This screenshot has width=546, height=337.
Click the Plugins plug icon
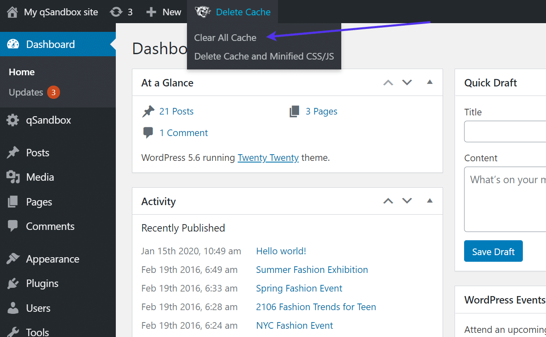pos(12,283)
